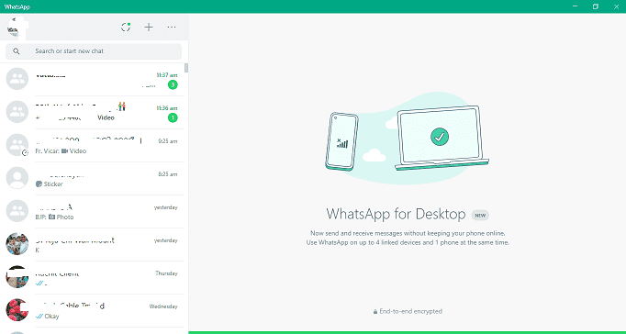Open the group chat from 11:37 am

(92, 79)
